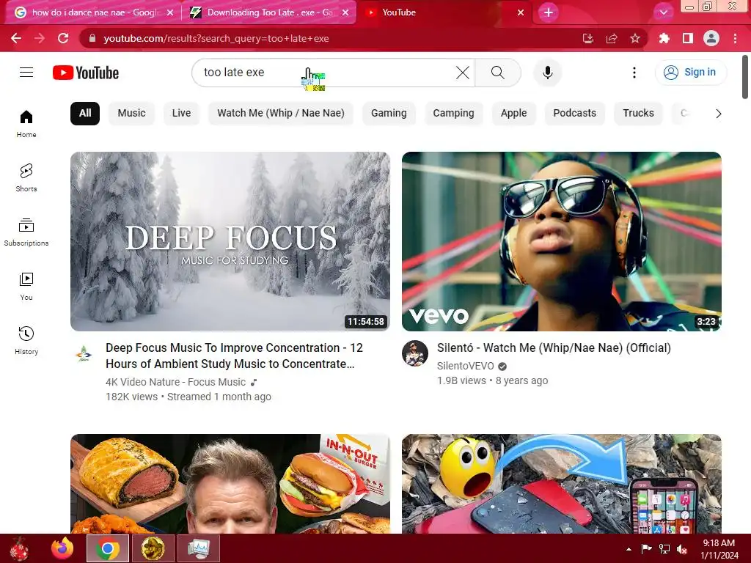751x563 pixels.
Task: Open the Chrome three-dot menu
Action: click(x=735, y=38)
